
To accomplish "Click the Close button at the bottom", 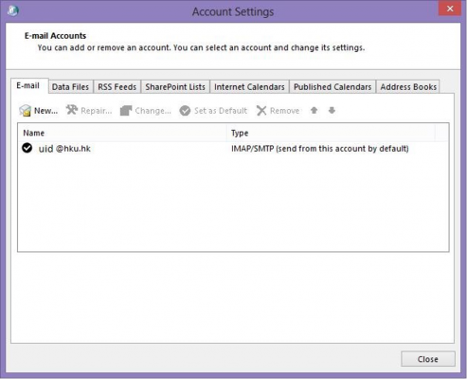I will [428, 359].
